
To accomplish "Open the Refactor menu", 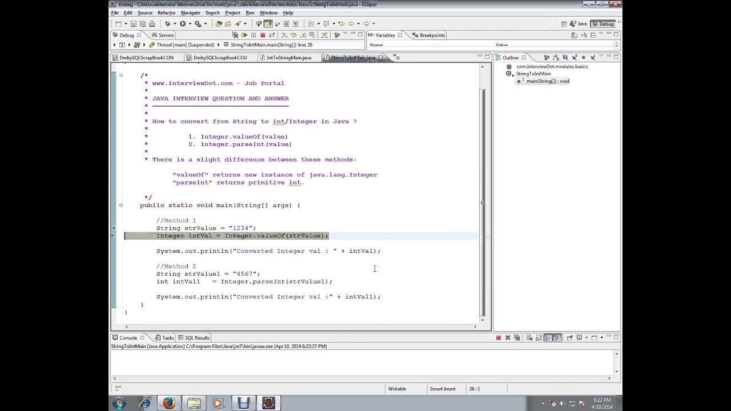I will pyautogui.click(x=166, y=13).
